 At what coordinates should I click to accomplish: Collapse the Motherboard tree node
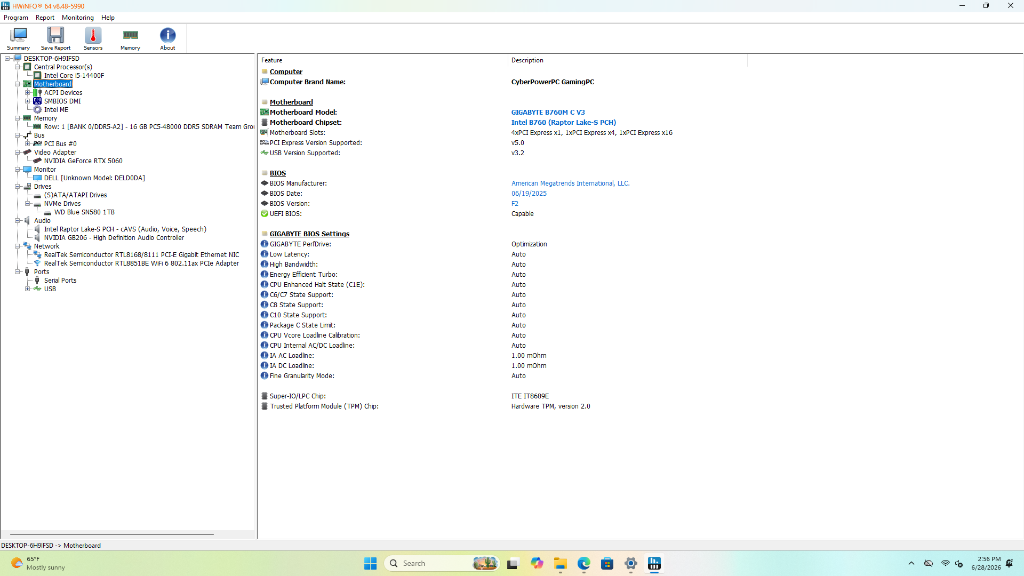pos(18,84)
